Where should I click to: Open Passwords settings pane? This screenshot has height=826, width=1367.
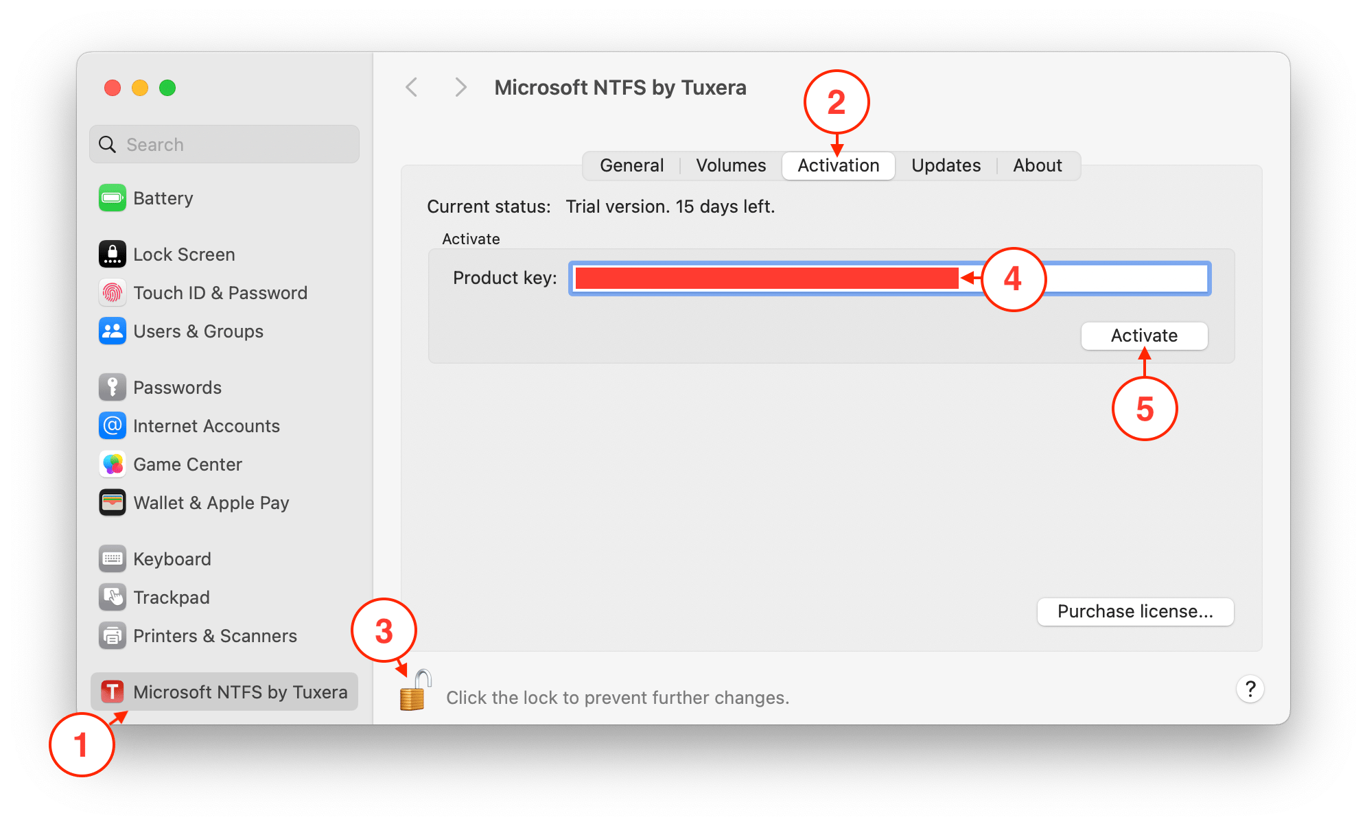(x=224, y=388)
